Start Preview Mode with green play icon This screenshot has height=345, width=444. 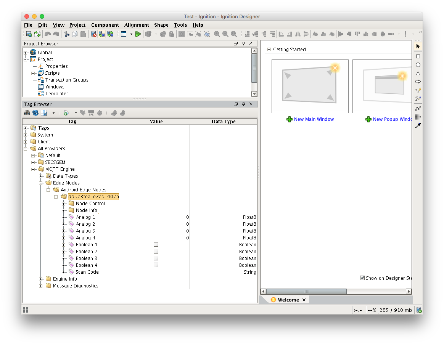[138, 34]
